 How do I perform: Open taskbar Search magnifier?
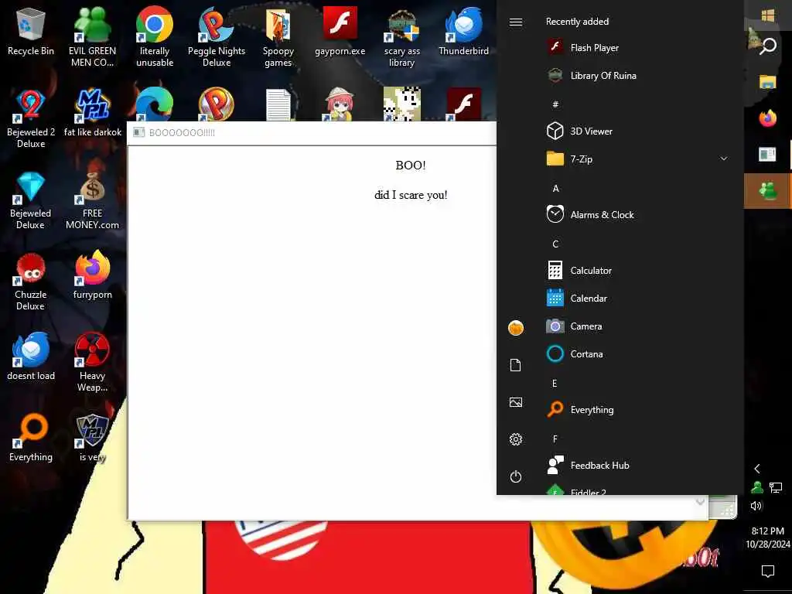[768, 46]
